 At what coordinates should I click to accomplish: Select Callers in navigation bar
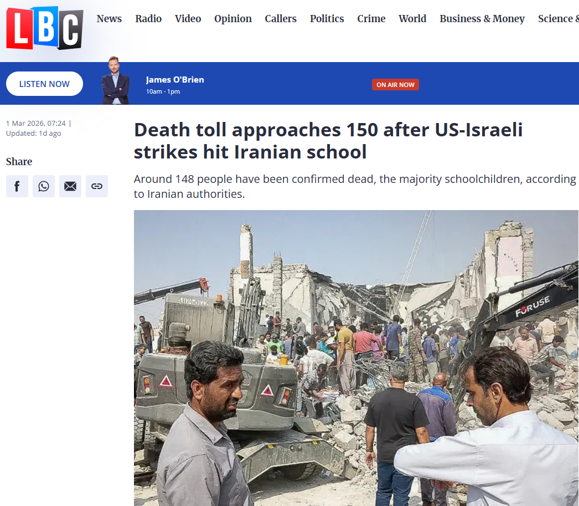pyautogui.click(x=281, y=18)
